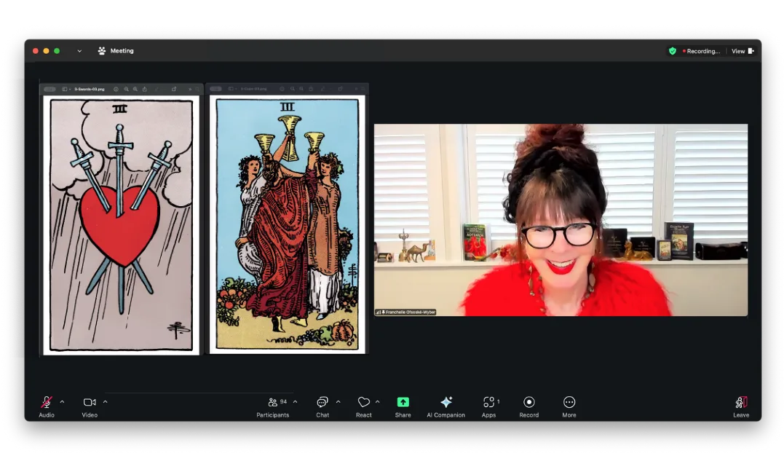784x453 pixels.
Task: Open the Apps panel
Action: [488, 403]
